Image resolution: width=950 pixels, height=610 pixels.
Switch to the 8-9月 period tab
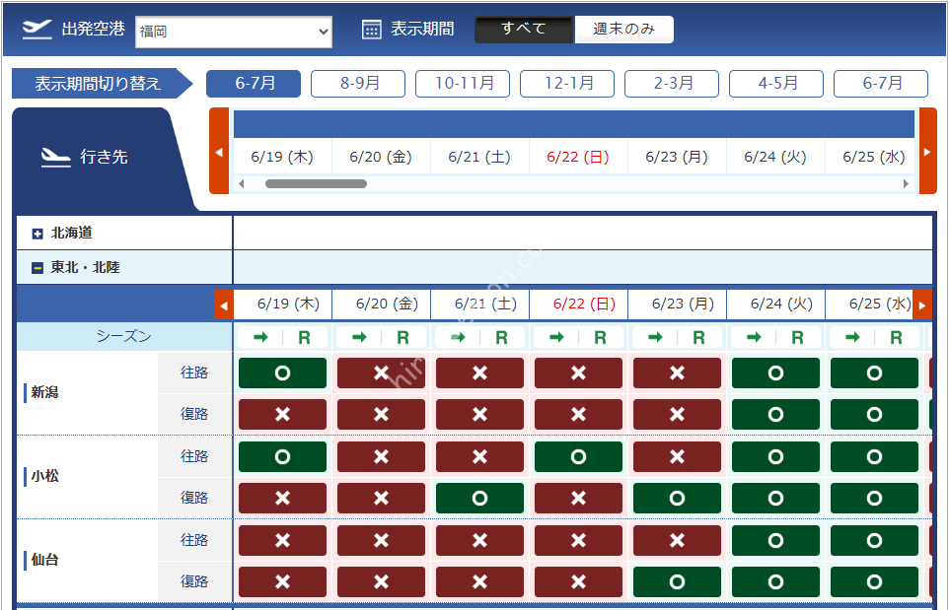(x=358, y=84)
